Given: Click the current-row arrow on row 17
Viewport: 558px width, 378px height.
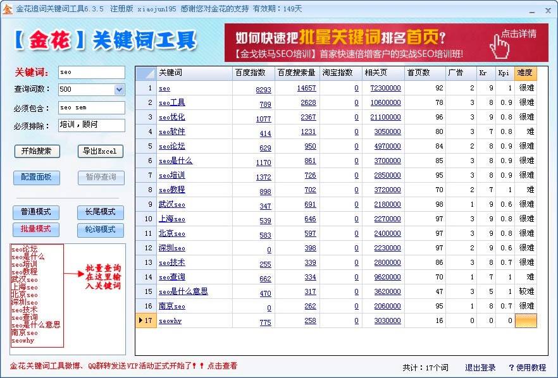Looking at the screenshot, I should pyautogui.click(x=140, y=320).
